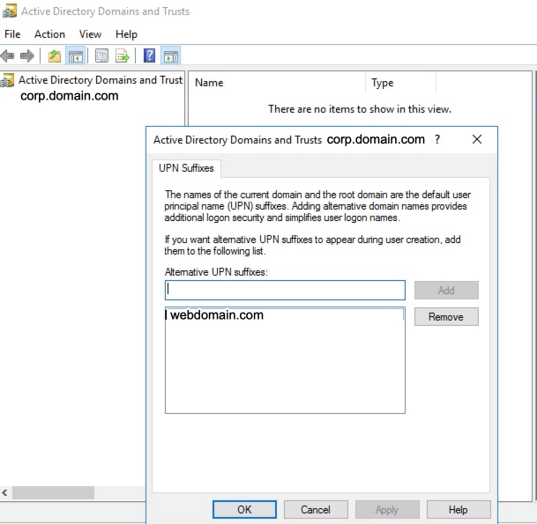537x524 pixels.
Task: Open the Help menu
Action: tap(126, 34)
